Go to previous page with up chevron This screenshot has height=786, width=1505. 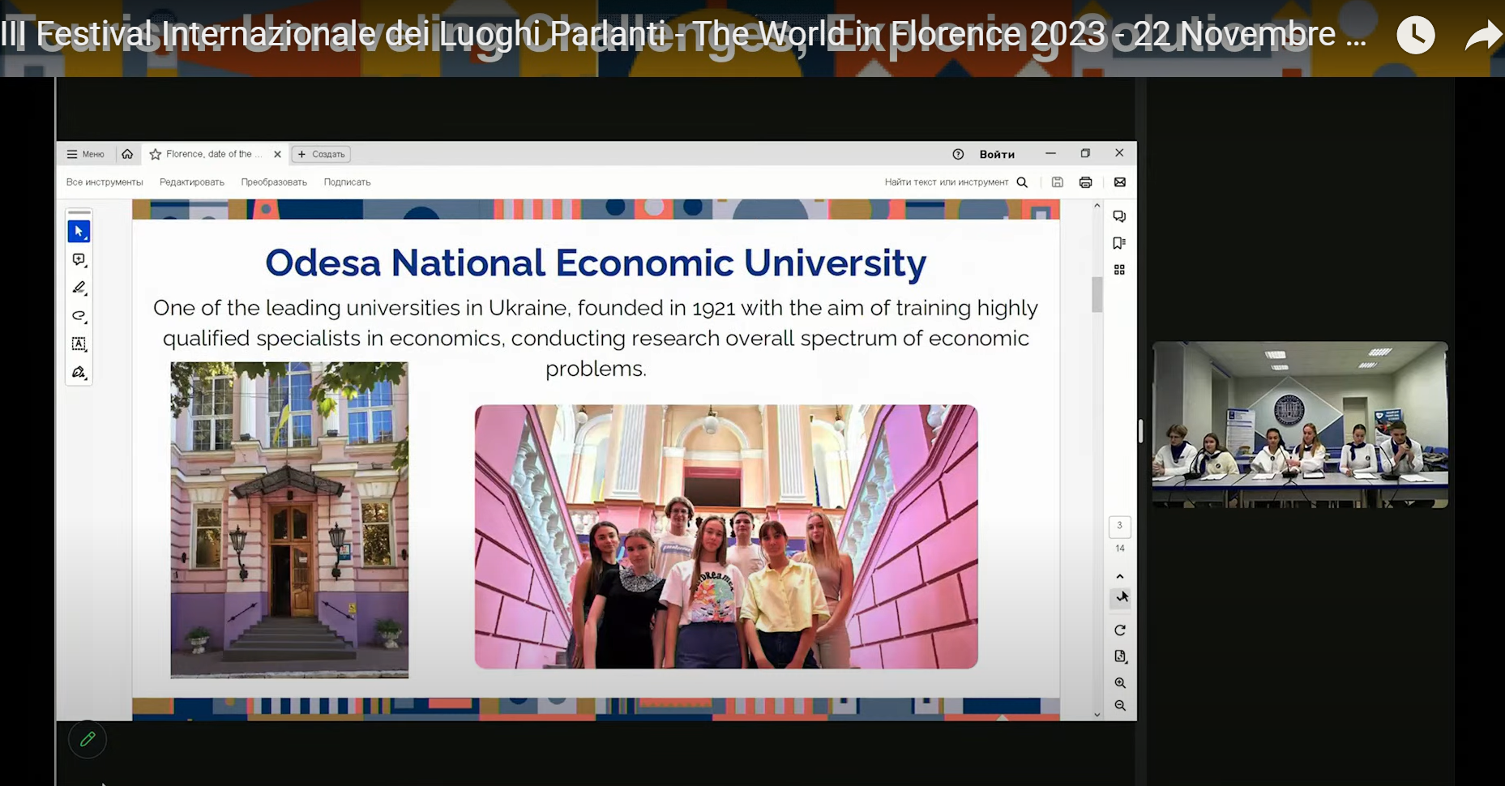coord(1120,576)
